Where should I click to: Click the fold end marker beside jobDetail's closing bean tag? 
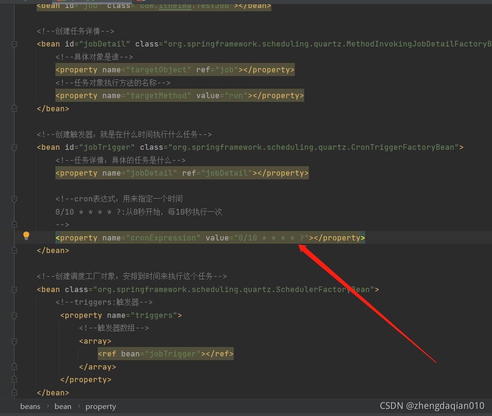click(14, 108)
